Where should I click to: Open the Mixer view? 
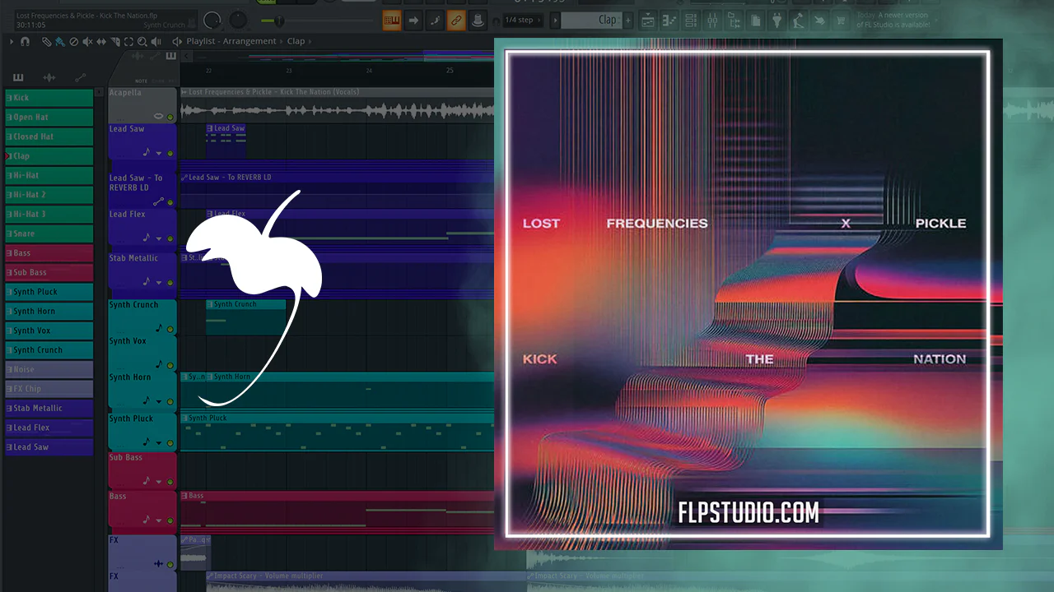[713, 20]
